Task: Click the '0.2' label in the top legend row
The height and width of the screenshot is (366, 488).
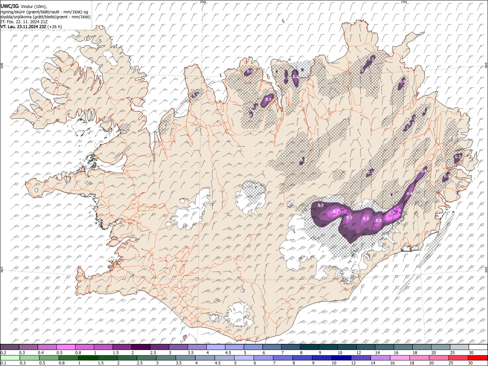Action: [3, 353]
